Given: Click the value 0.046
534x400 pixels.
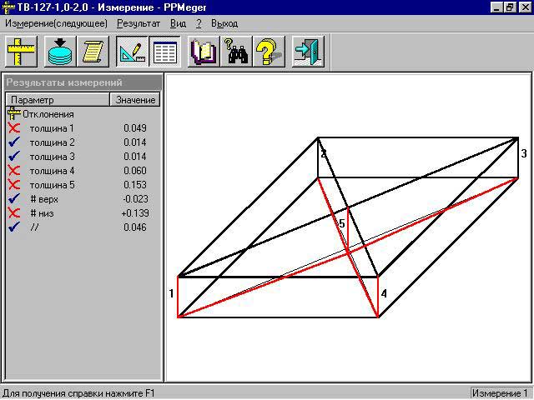Looking at the screenshot, I should (135, 227).
